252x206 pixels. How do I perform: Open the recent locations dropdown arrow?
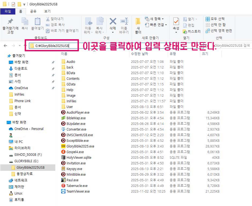20,46
